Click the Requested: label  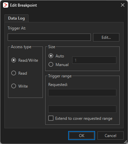58,85
